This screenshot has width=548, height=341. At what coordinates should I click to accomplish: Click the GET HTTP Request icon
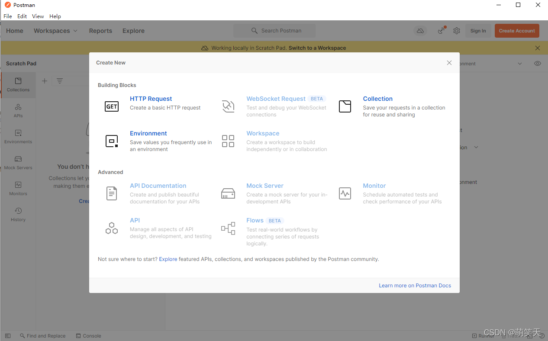point(112,106)
